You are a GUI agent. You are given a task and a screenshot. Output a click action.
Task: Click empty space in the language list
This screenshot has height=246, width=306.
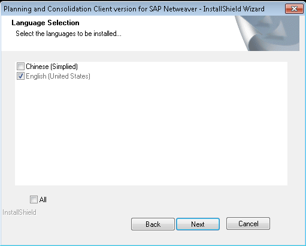click(151, 132)
